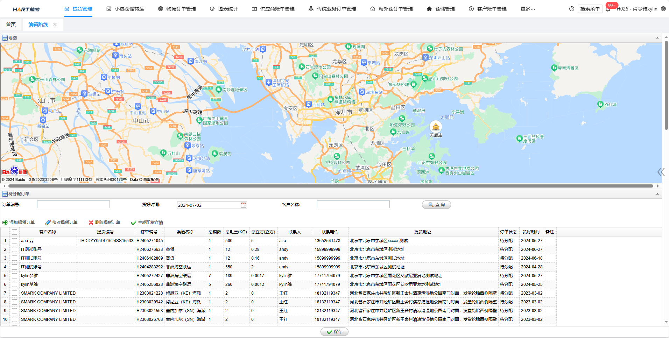Collapse the 地图 map panel
This screenshot has width=669, height=338.
657,38
